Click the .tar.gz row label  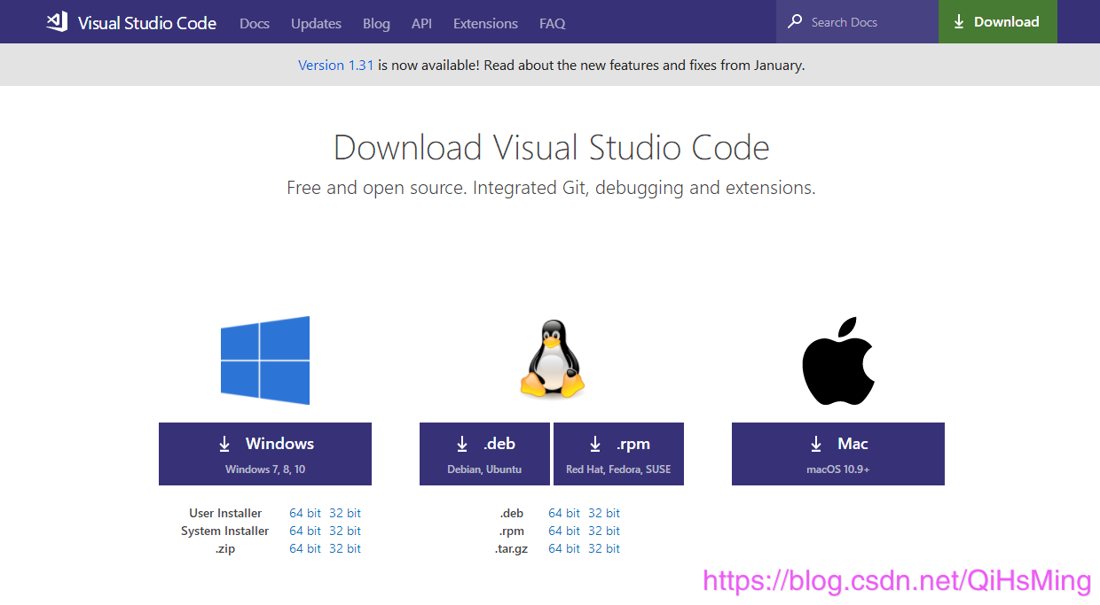[511, 549]
